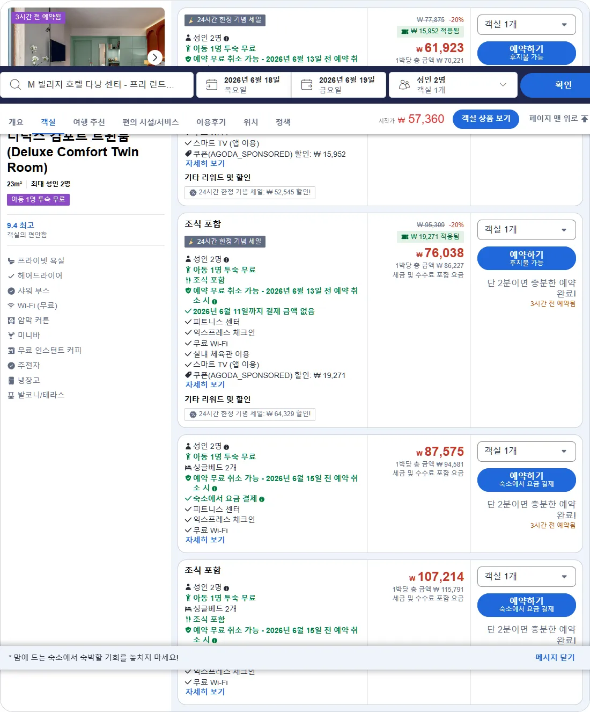590x712 pixels.
Task: Open the room photo labeled 3시간 전 예약됨
Action: coord(87,37)
